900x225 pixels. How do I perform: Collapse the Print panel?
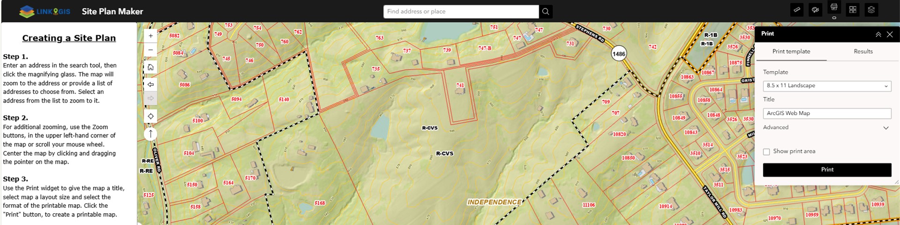click(878, 34)
